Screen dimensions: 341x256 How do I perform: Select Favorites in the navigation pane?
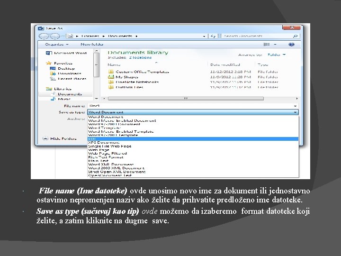59,63
